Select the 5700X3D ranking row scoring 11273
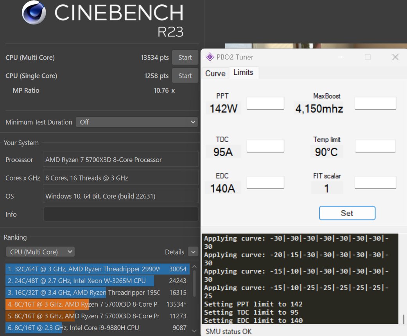Viewport: 407px width, 336px height. click(97, 316)
